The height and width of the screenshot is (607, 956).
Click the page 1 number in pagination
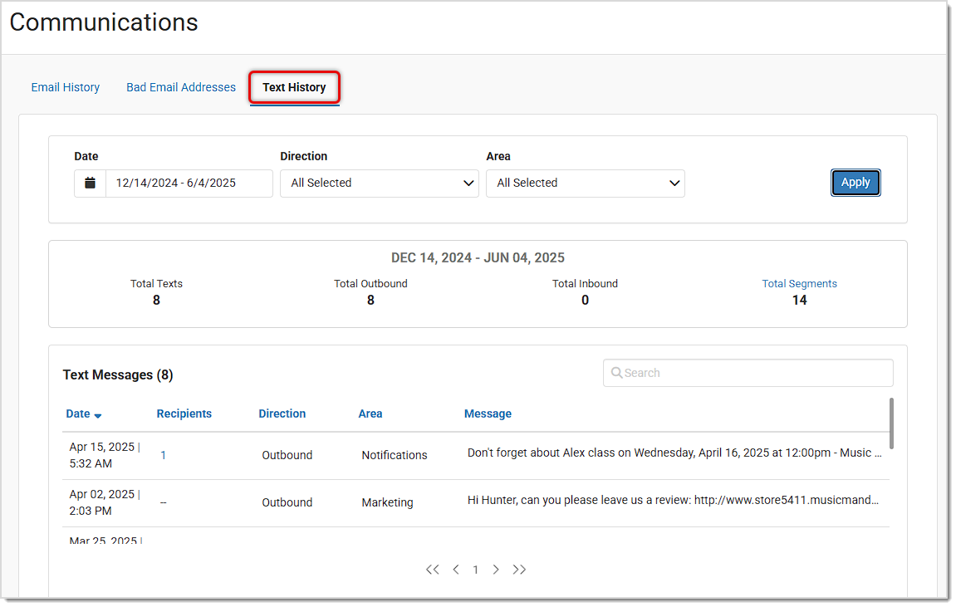pos(476,570)
